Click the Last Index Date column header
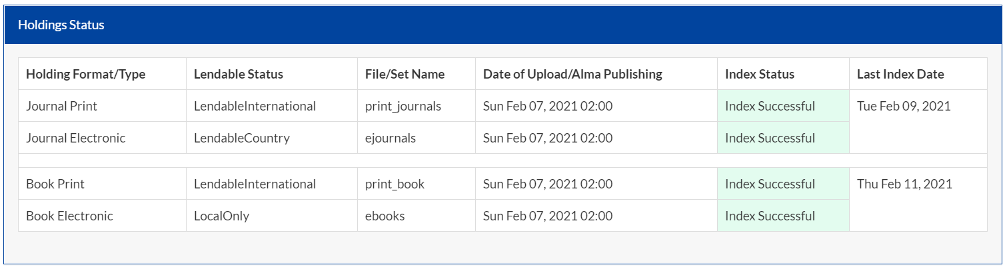The image size is (1007, 267). (900, 74)
